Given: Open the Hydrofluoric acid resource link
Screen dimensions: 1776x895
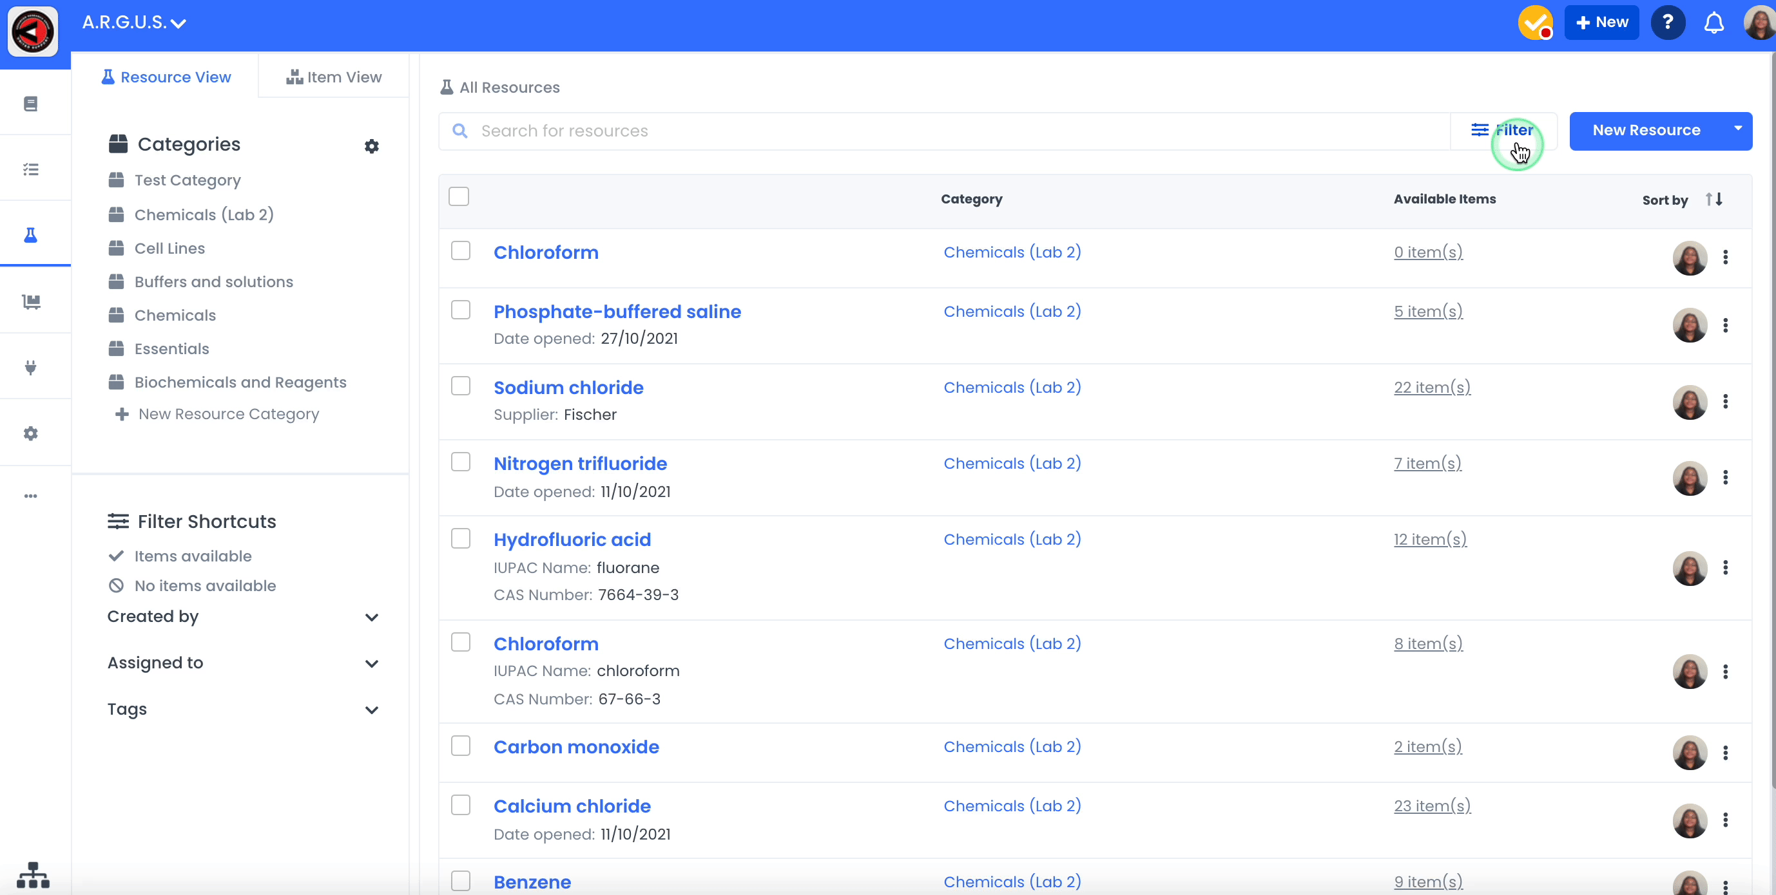Looking at the screenshot, I should click(x=572, y=540).
